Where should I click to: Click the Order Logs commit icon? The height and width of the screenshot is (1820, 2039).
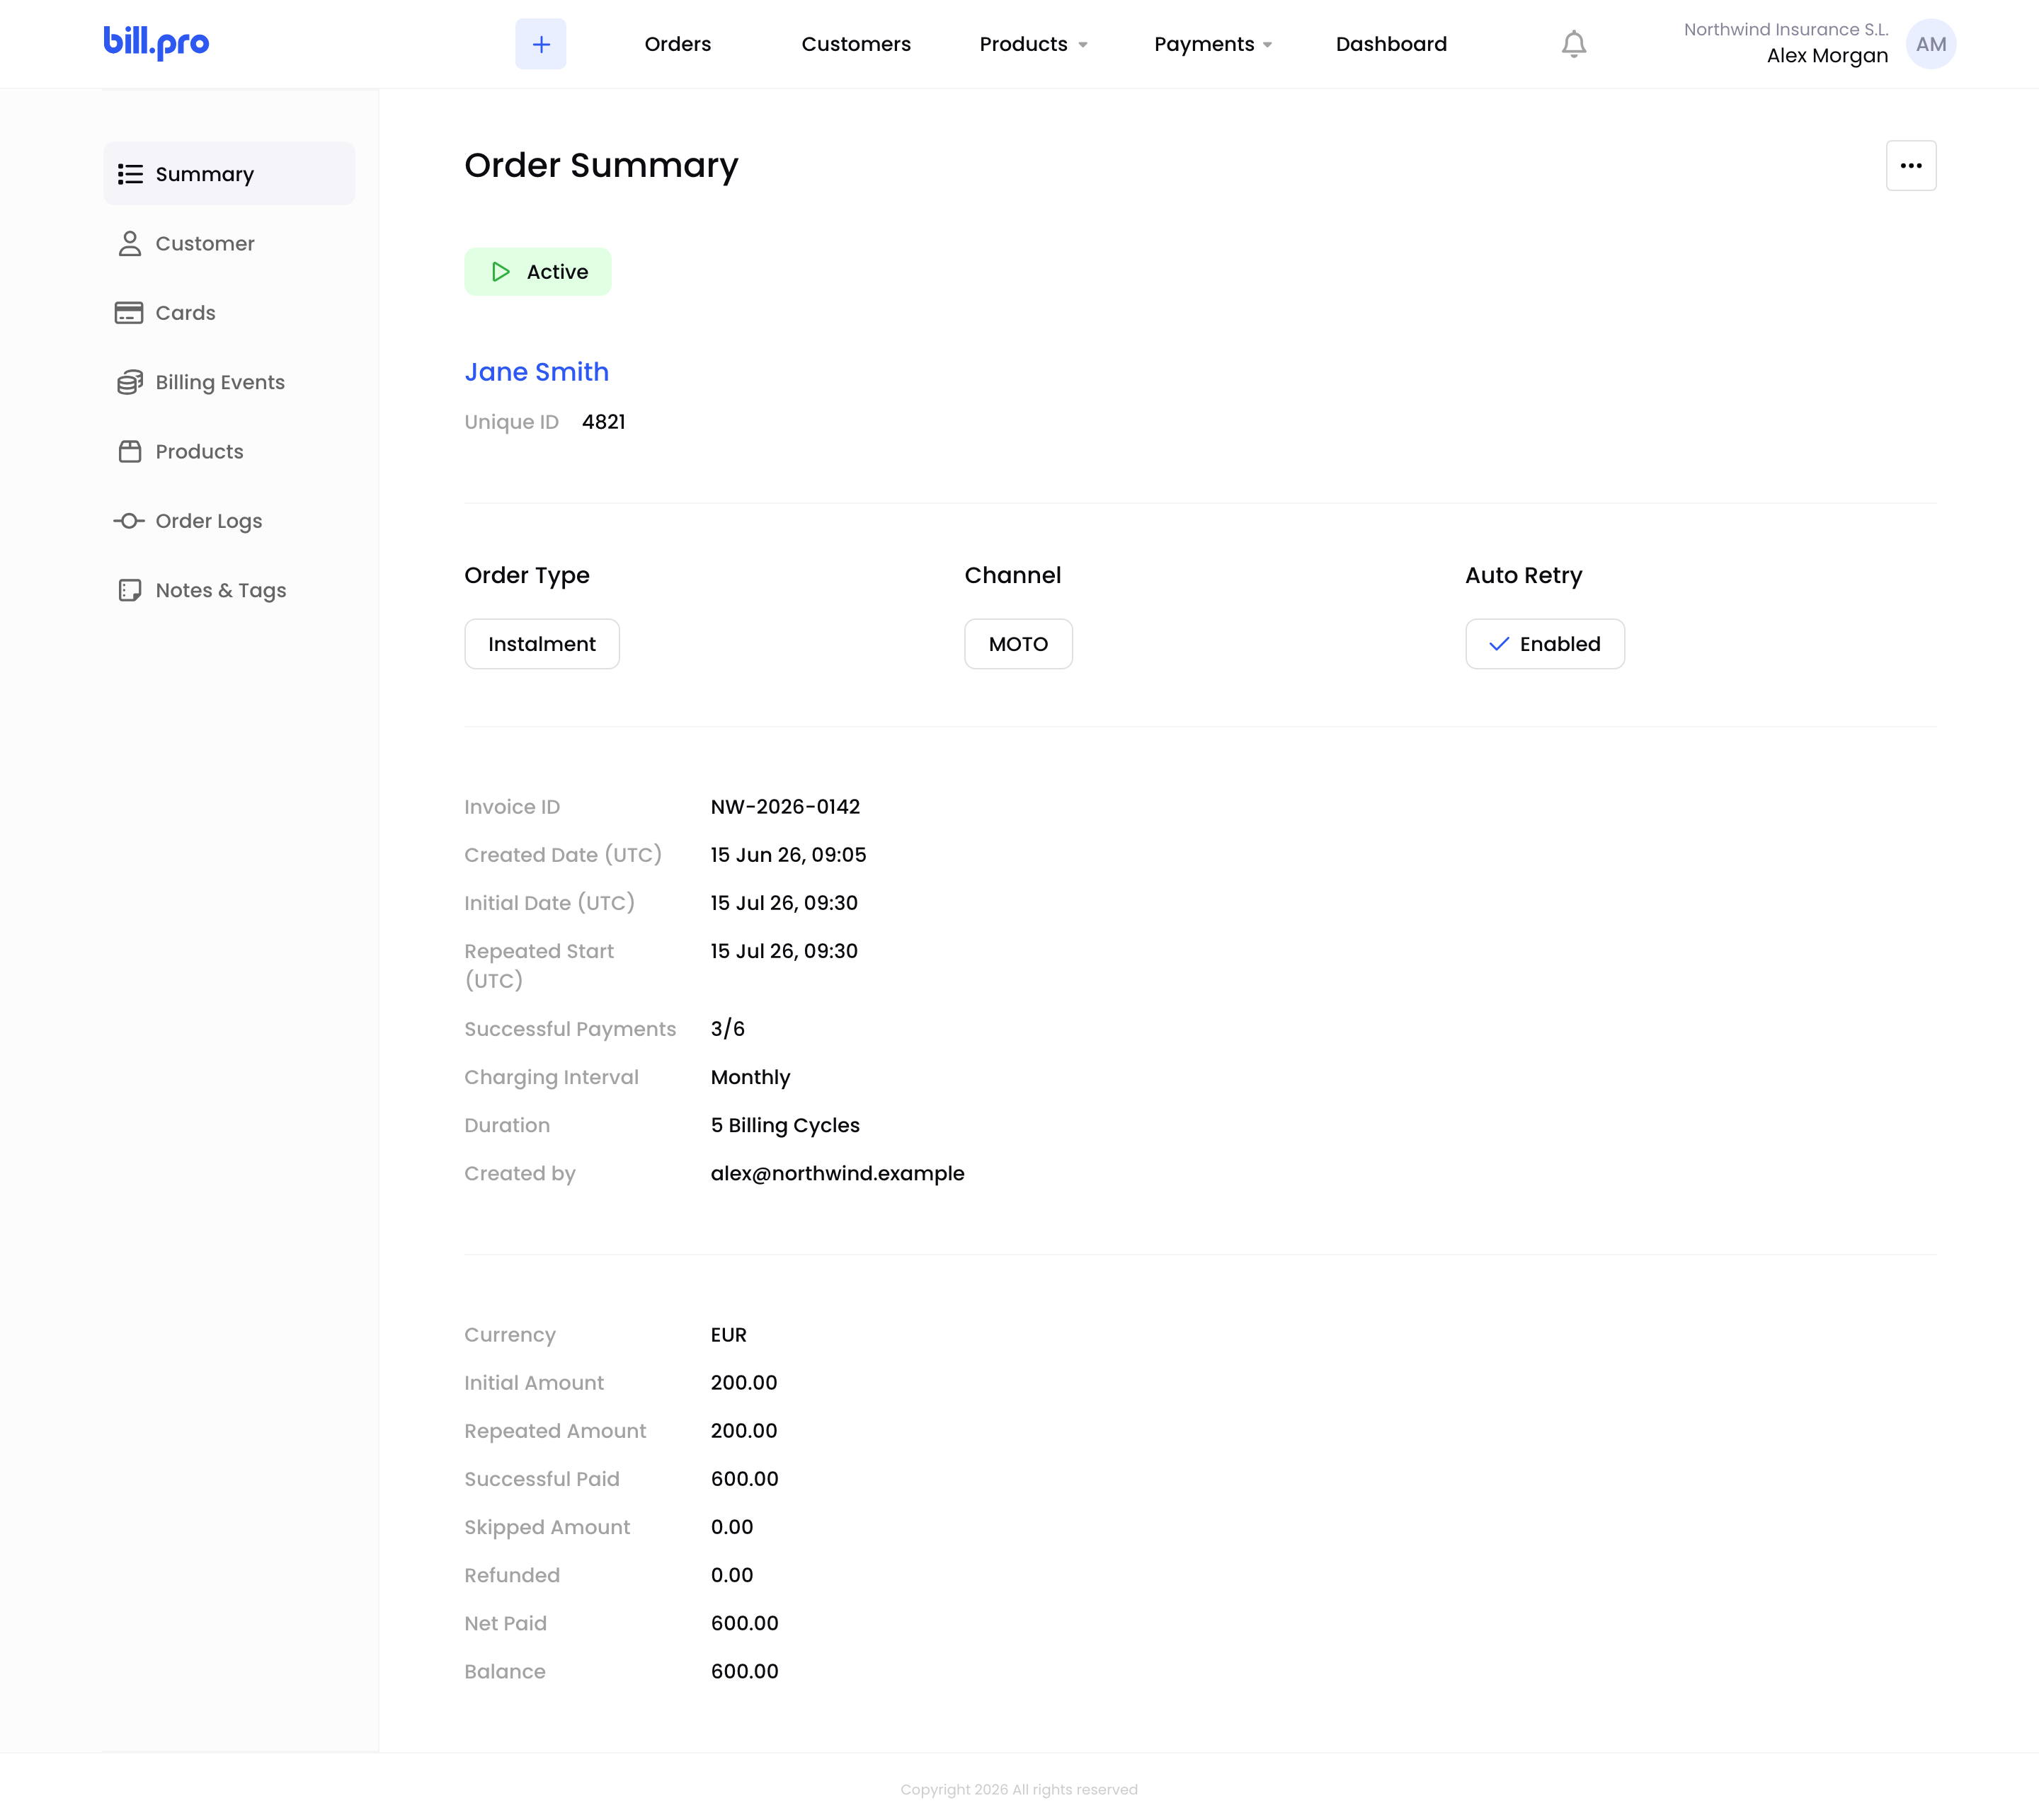point(129,521)
